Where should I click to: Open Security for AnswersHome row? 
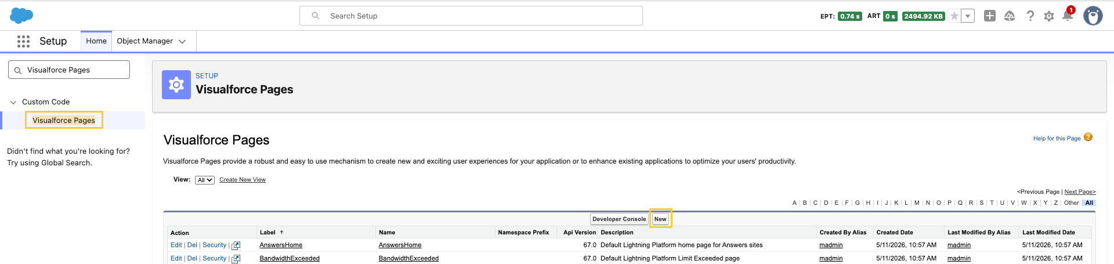point(214,245)
